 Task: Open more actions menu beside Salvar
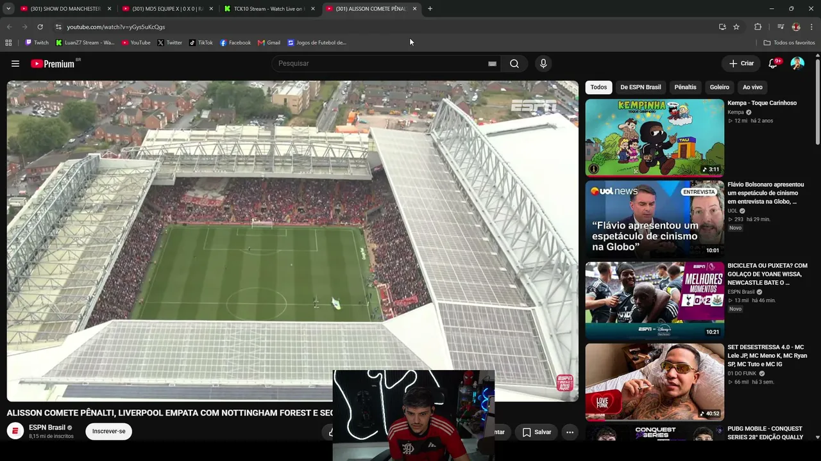click(x=570, y=432)
